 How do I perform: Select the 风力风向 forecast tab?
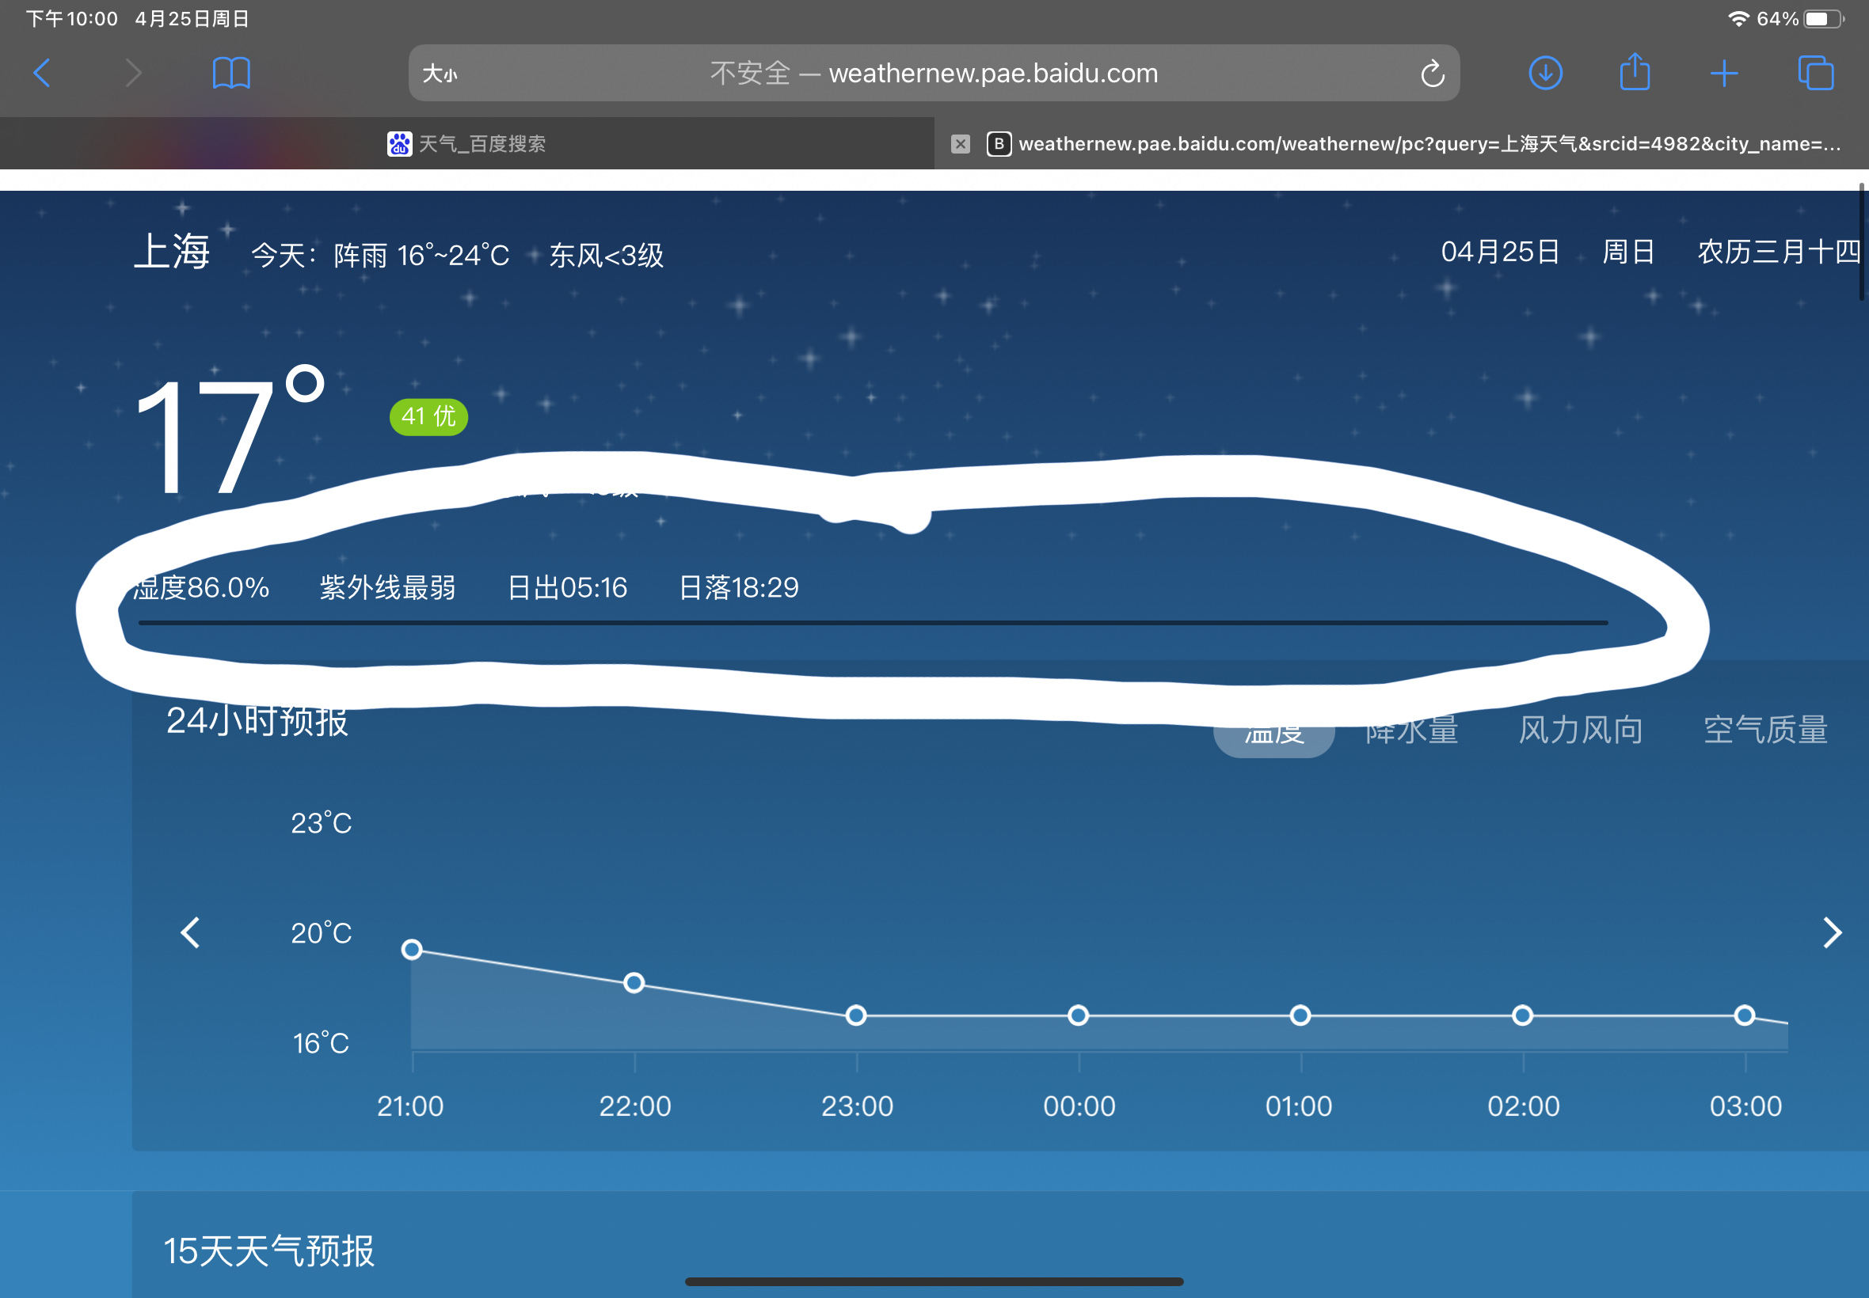click(1580, 730)
